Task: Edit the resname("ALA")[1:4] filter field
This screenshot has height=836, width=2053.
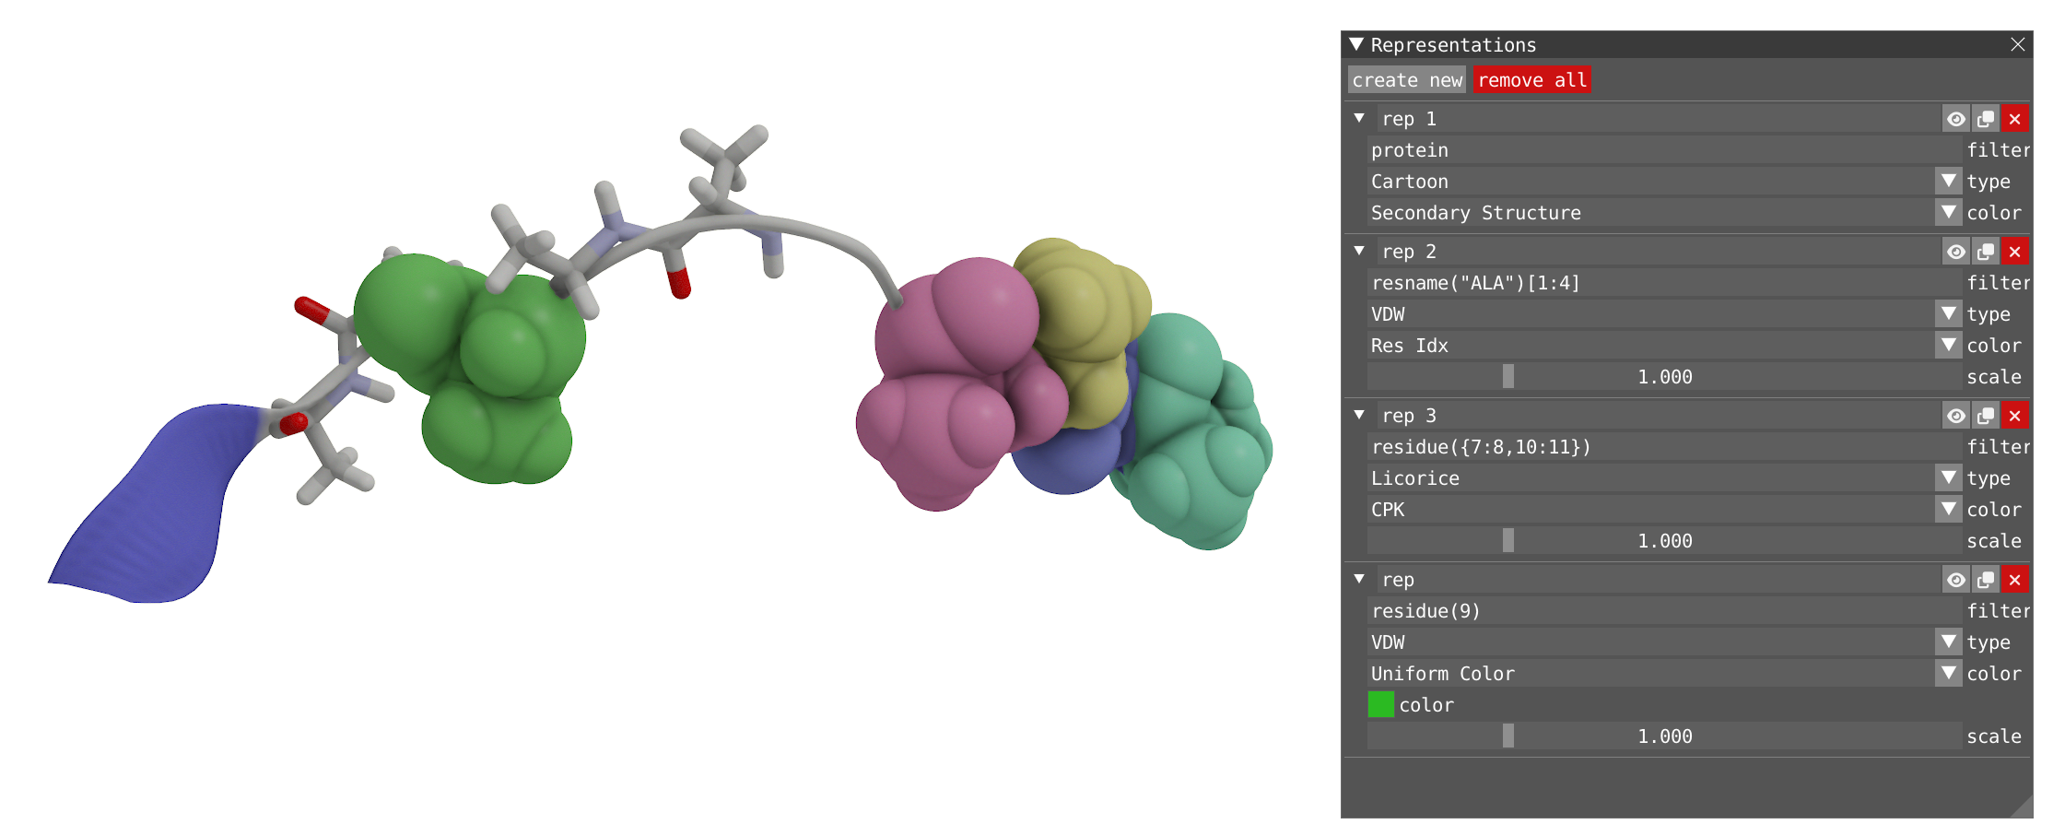Action: click(1664, 283)
